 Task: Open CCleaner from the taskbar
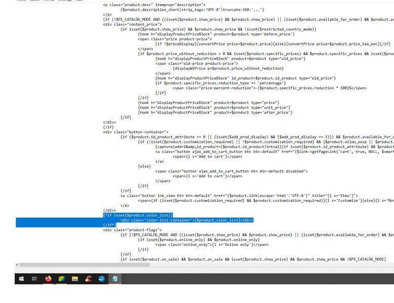(88, 279)
